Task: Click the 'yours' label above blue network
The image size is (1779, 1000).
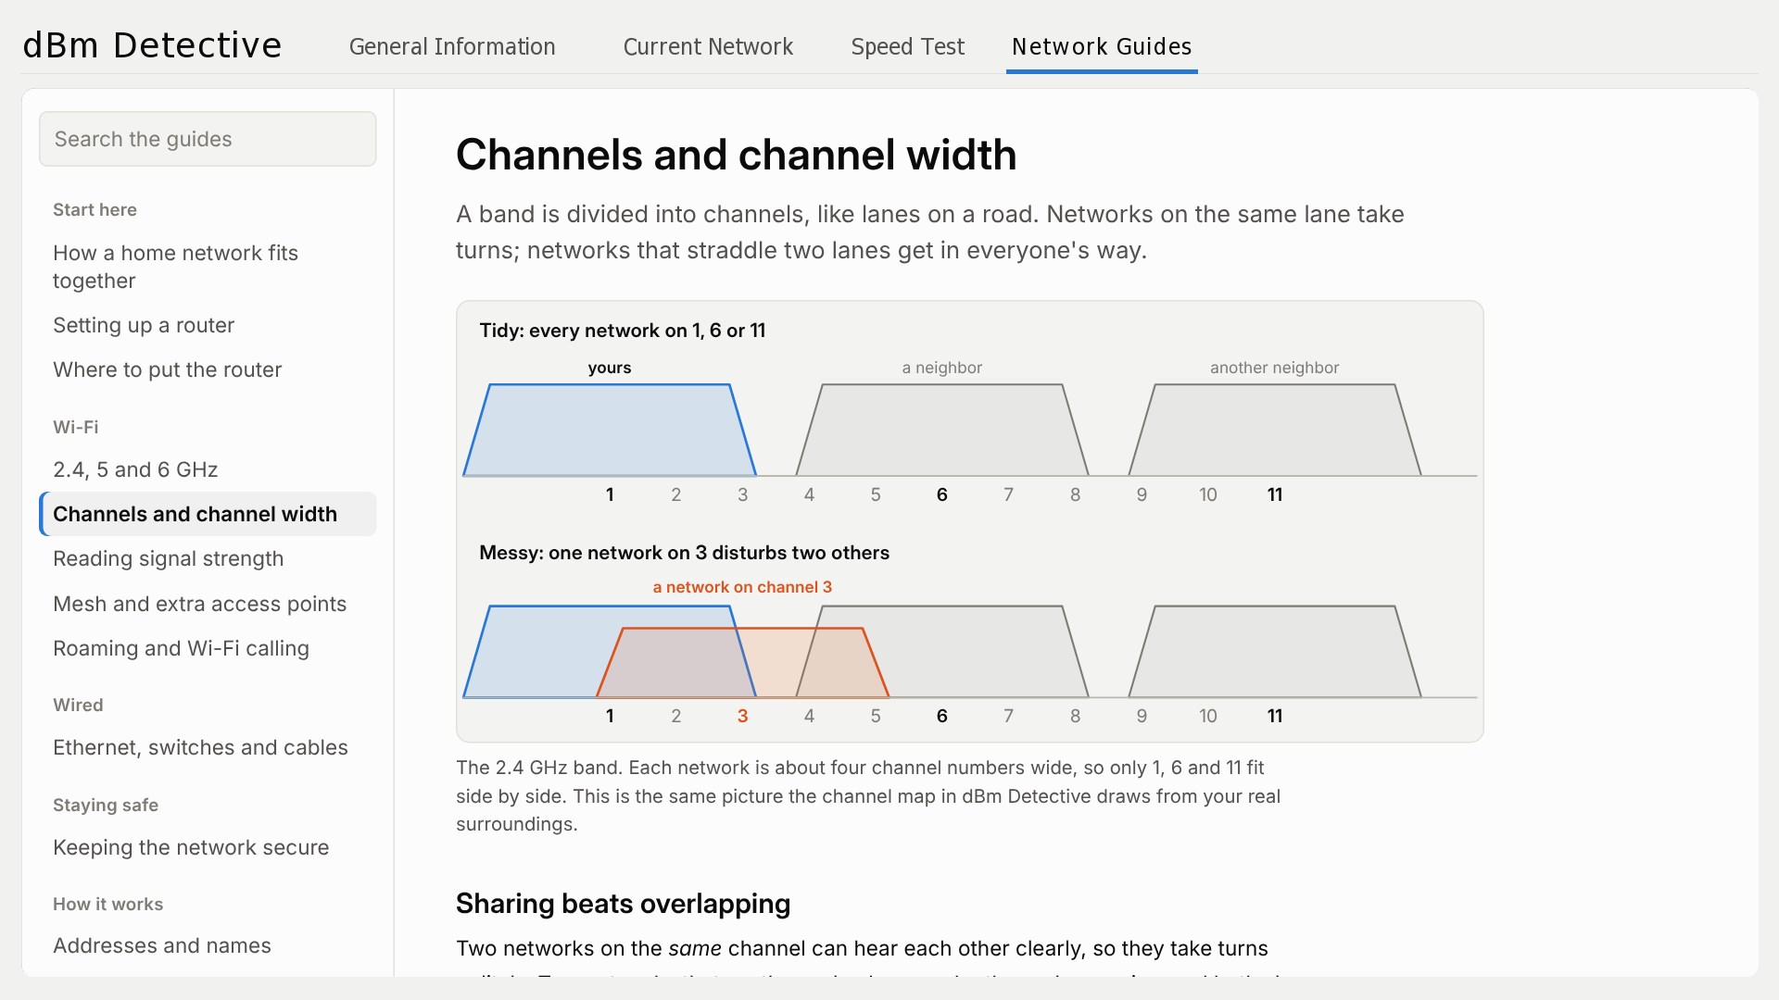Action: point(610,368)
